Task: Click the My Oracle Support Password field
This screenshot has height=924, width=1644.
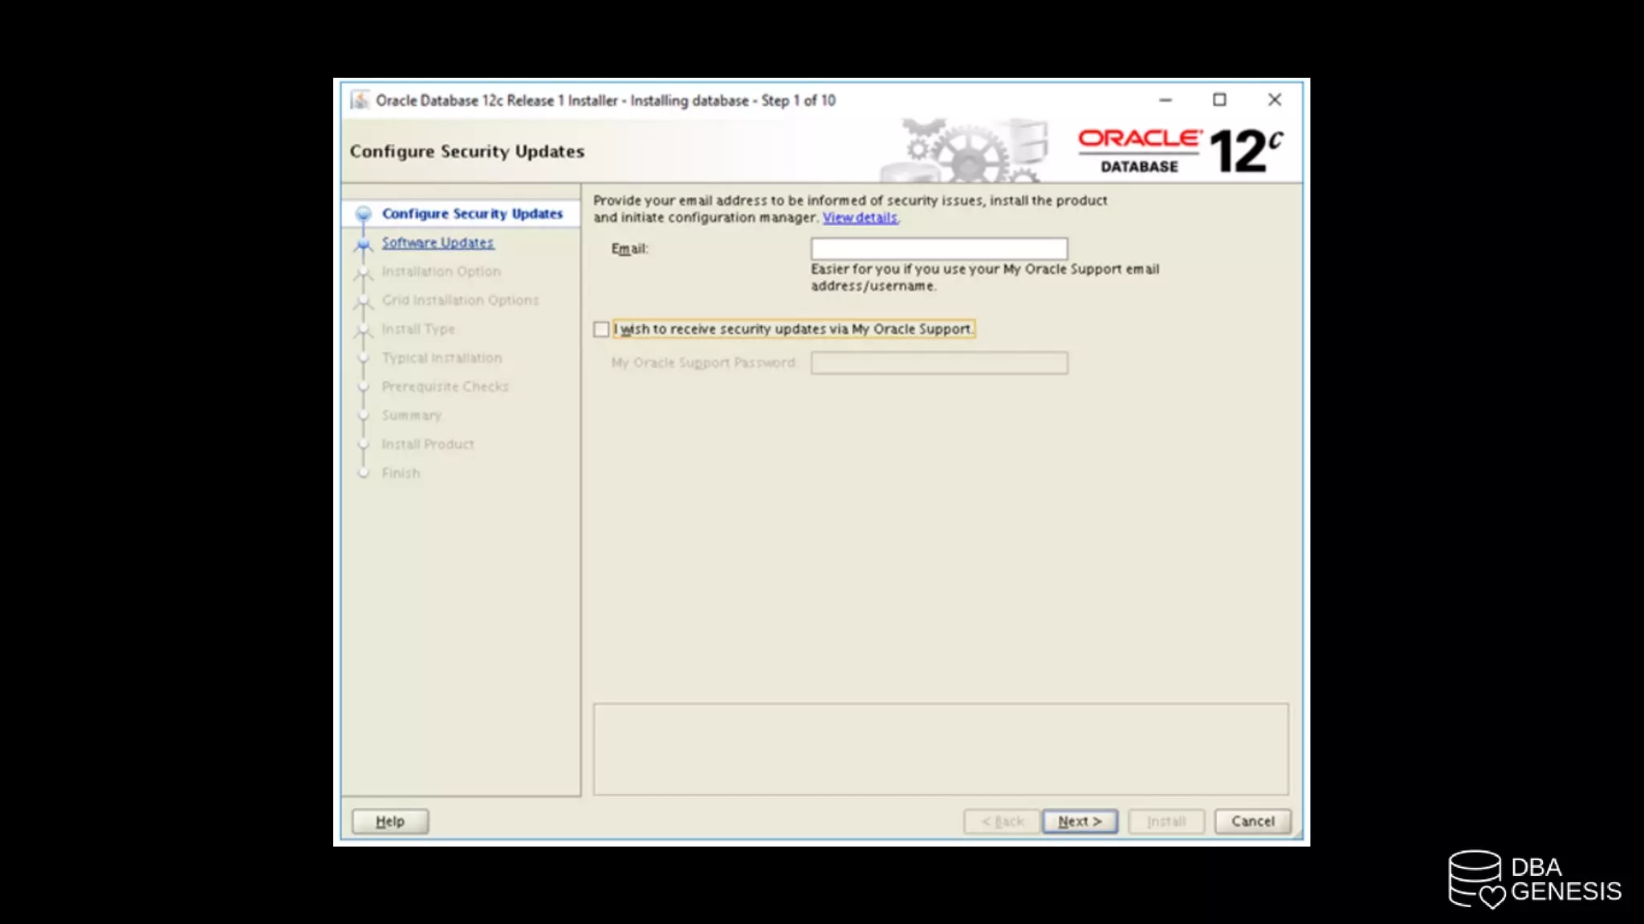Action: tap(938, 363)
